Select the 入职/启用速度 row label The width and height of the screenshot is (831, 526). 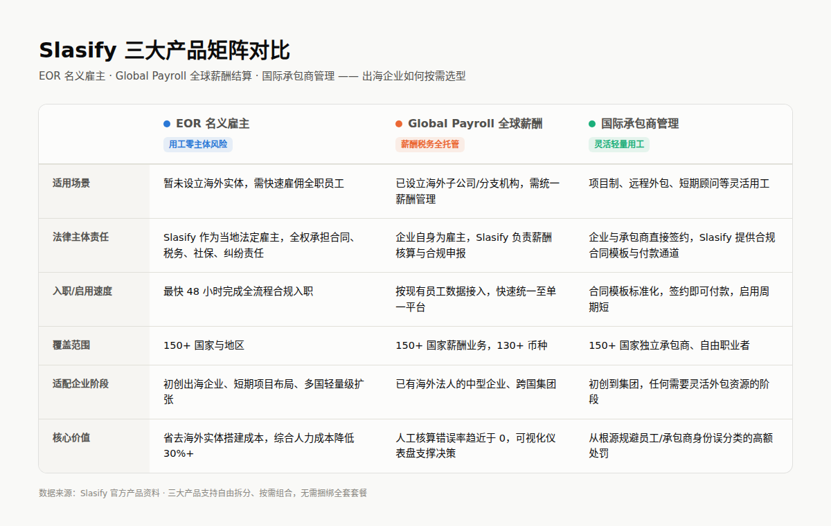(x=82, y=291)
